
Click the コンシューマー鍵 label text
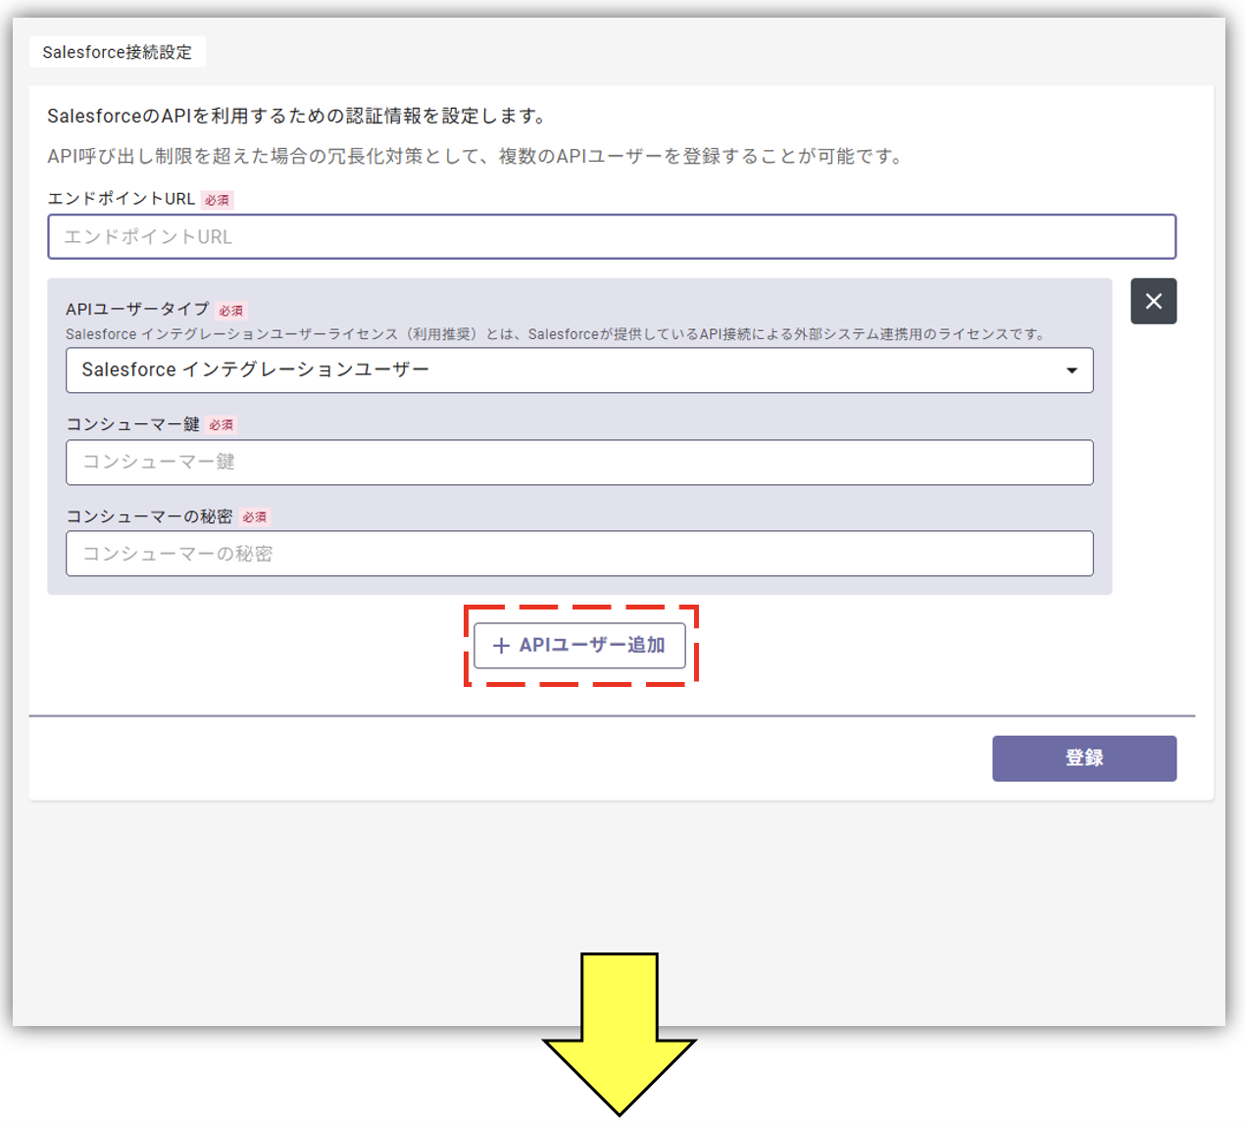point(132,424)
